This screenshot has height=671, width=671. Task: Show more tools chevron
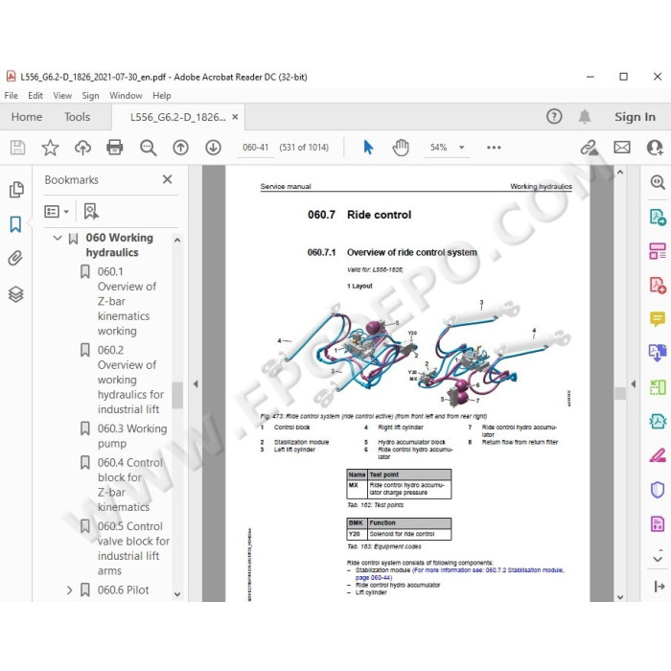(658, 559)
